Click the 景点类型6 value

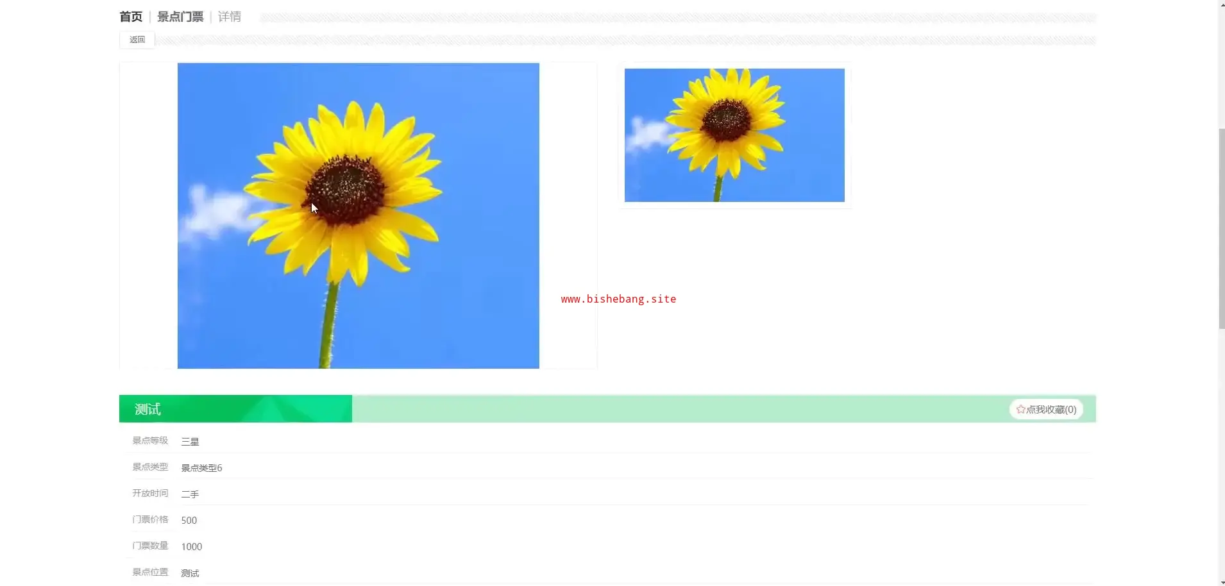tap(201, 468)
